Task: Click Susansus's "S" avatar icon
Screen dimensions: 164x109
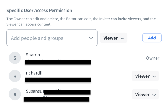Action: (15, 94)
